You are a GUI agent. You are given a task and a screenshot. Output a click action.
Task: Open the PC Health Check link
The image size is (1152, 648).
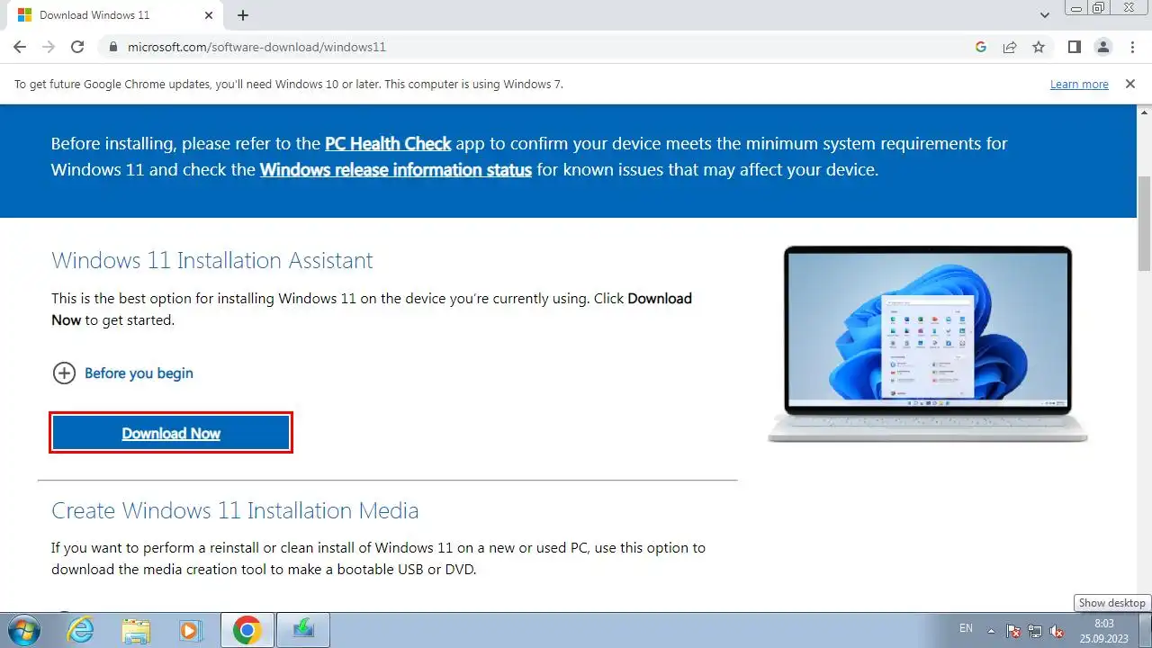388,143
